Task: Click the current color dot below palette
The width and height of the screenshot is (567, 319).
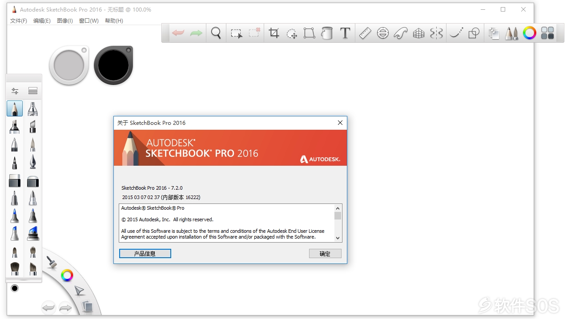Action: coord(15,288)
